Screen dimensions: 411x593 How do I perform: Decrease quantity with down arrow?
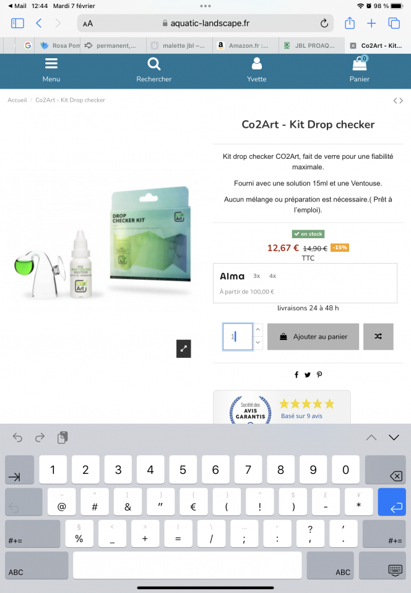click(257, 342)
